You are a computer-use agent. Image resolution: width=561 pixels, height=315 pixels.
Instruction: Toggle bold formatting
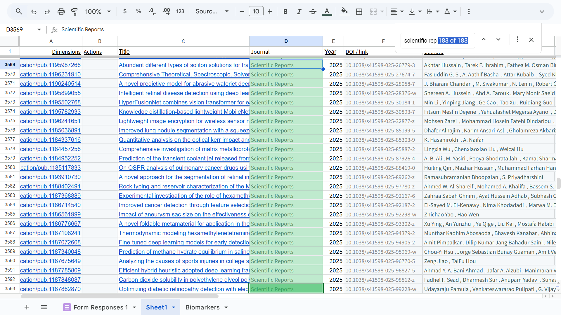[285, 12]
